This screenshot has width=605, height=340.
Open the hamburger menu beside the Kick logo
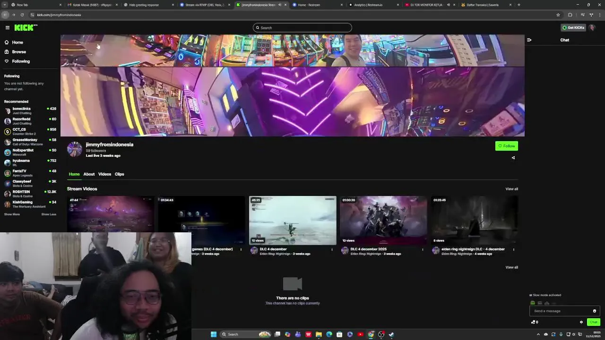(8, 28)
